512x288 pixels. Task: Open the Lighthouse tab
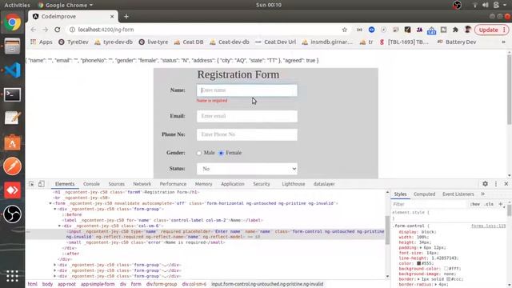[x=294, y=184]
